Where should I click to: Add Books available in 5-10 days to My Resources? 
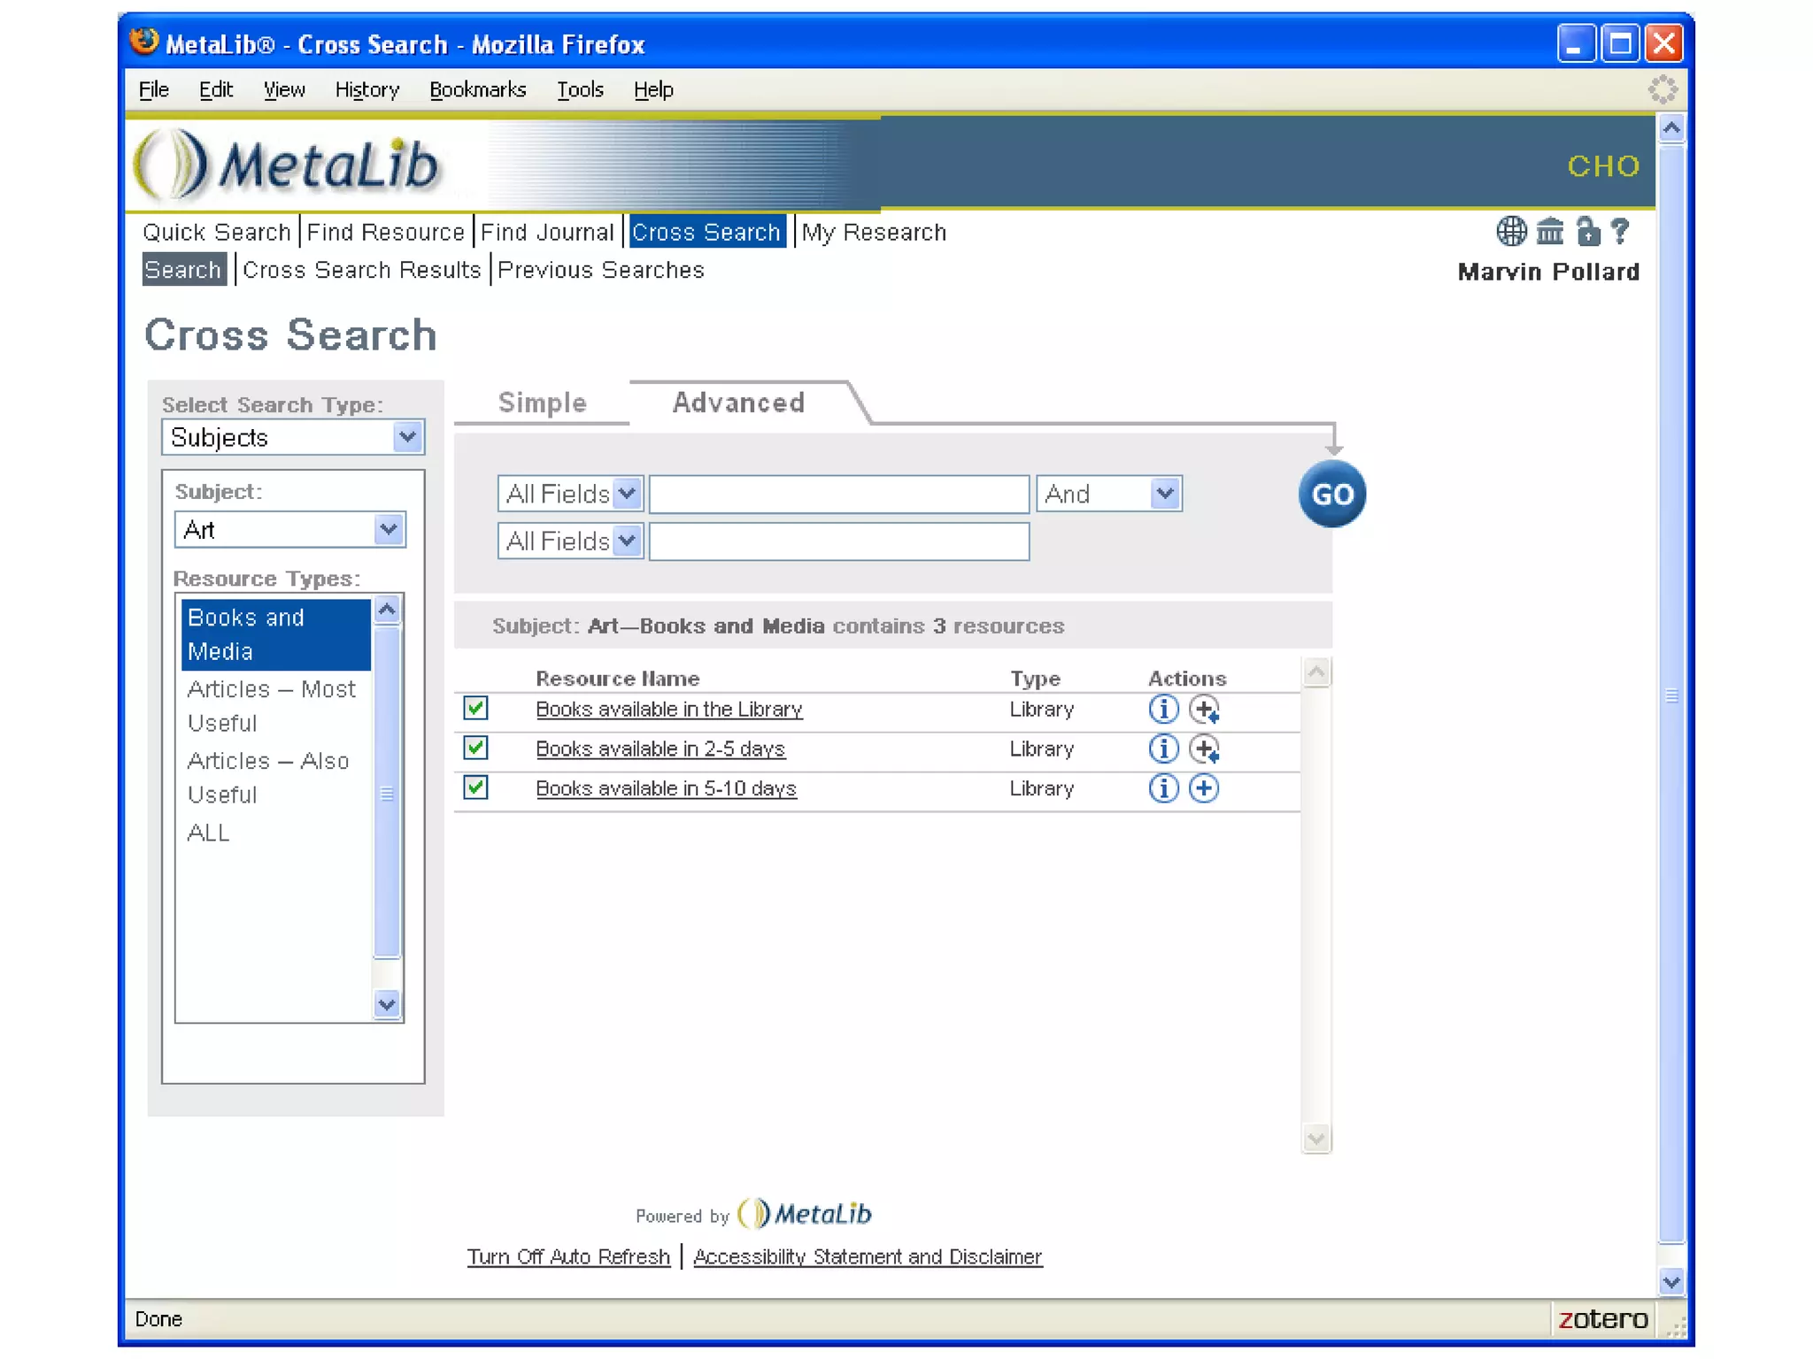(x=1204, y=788)
